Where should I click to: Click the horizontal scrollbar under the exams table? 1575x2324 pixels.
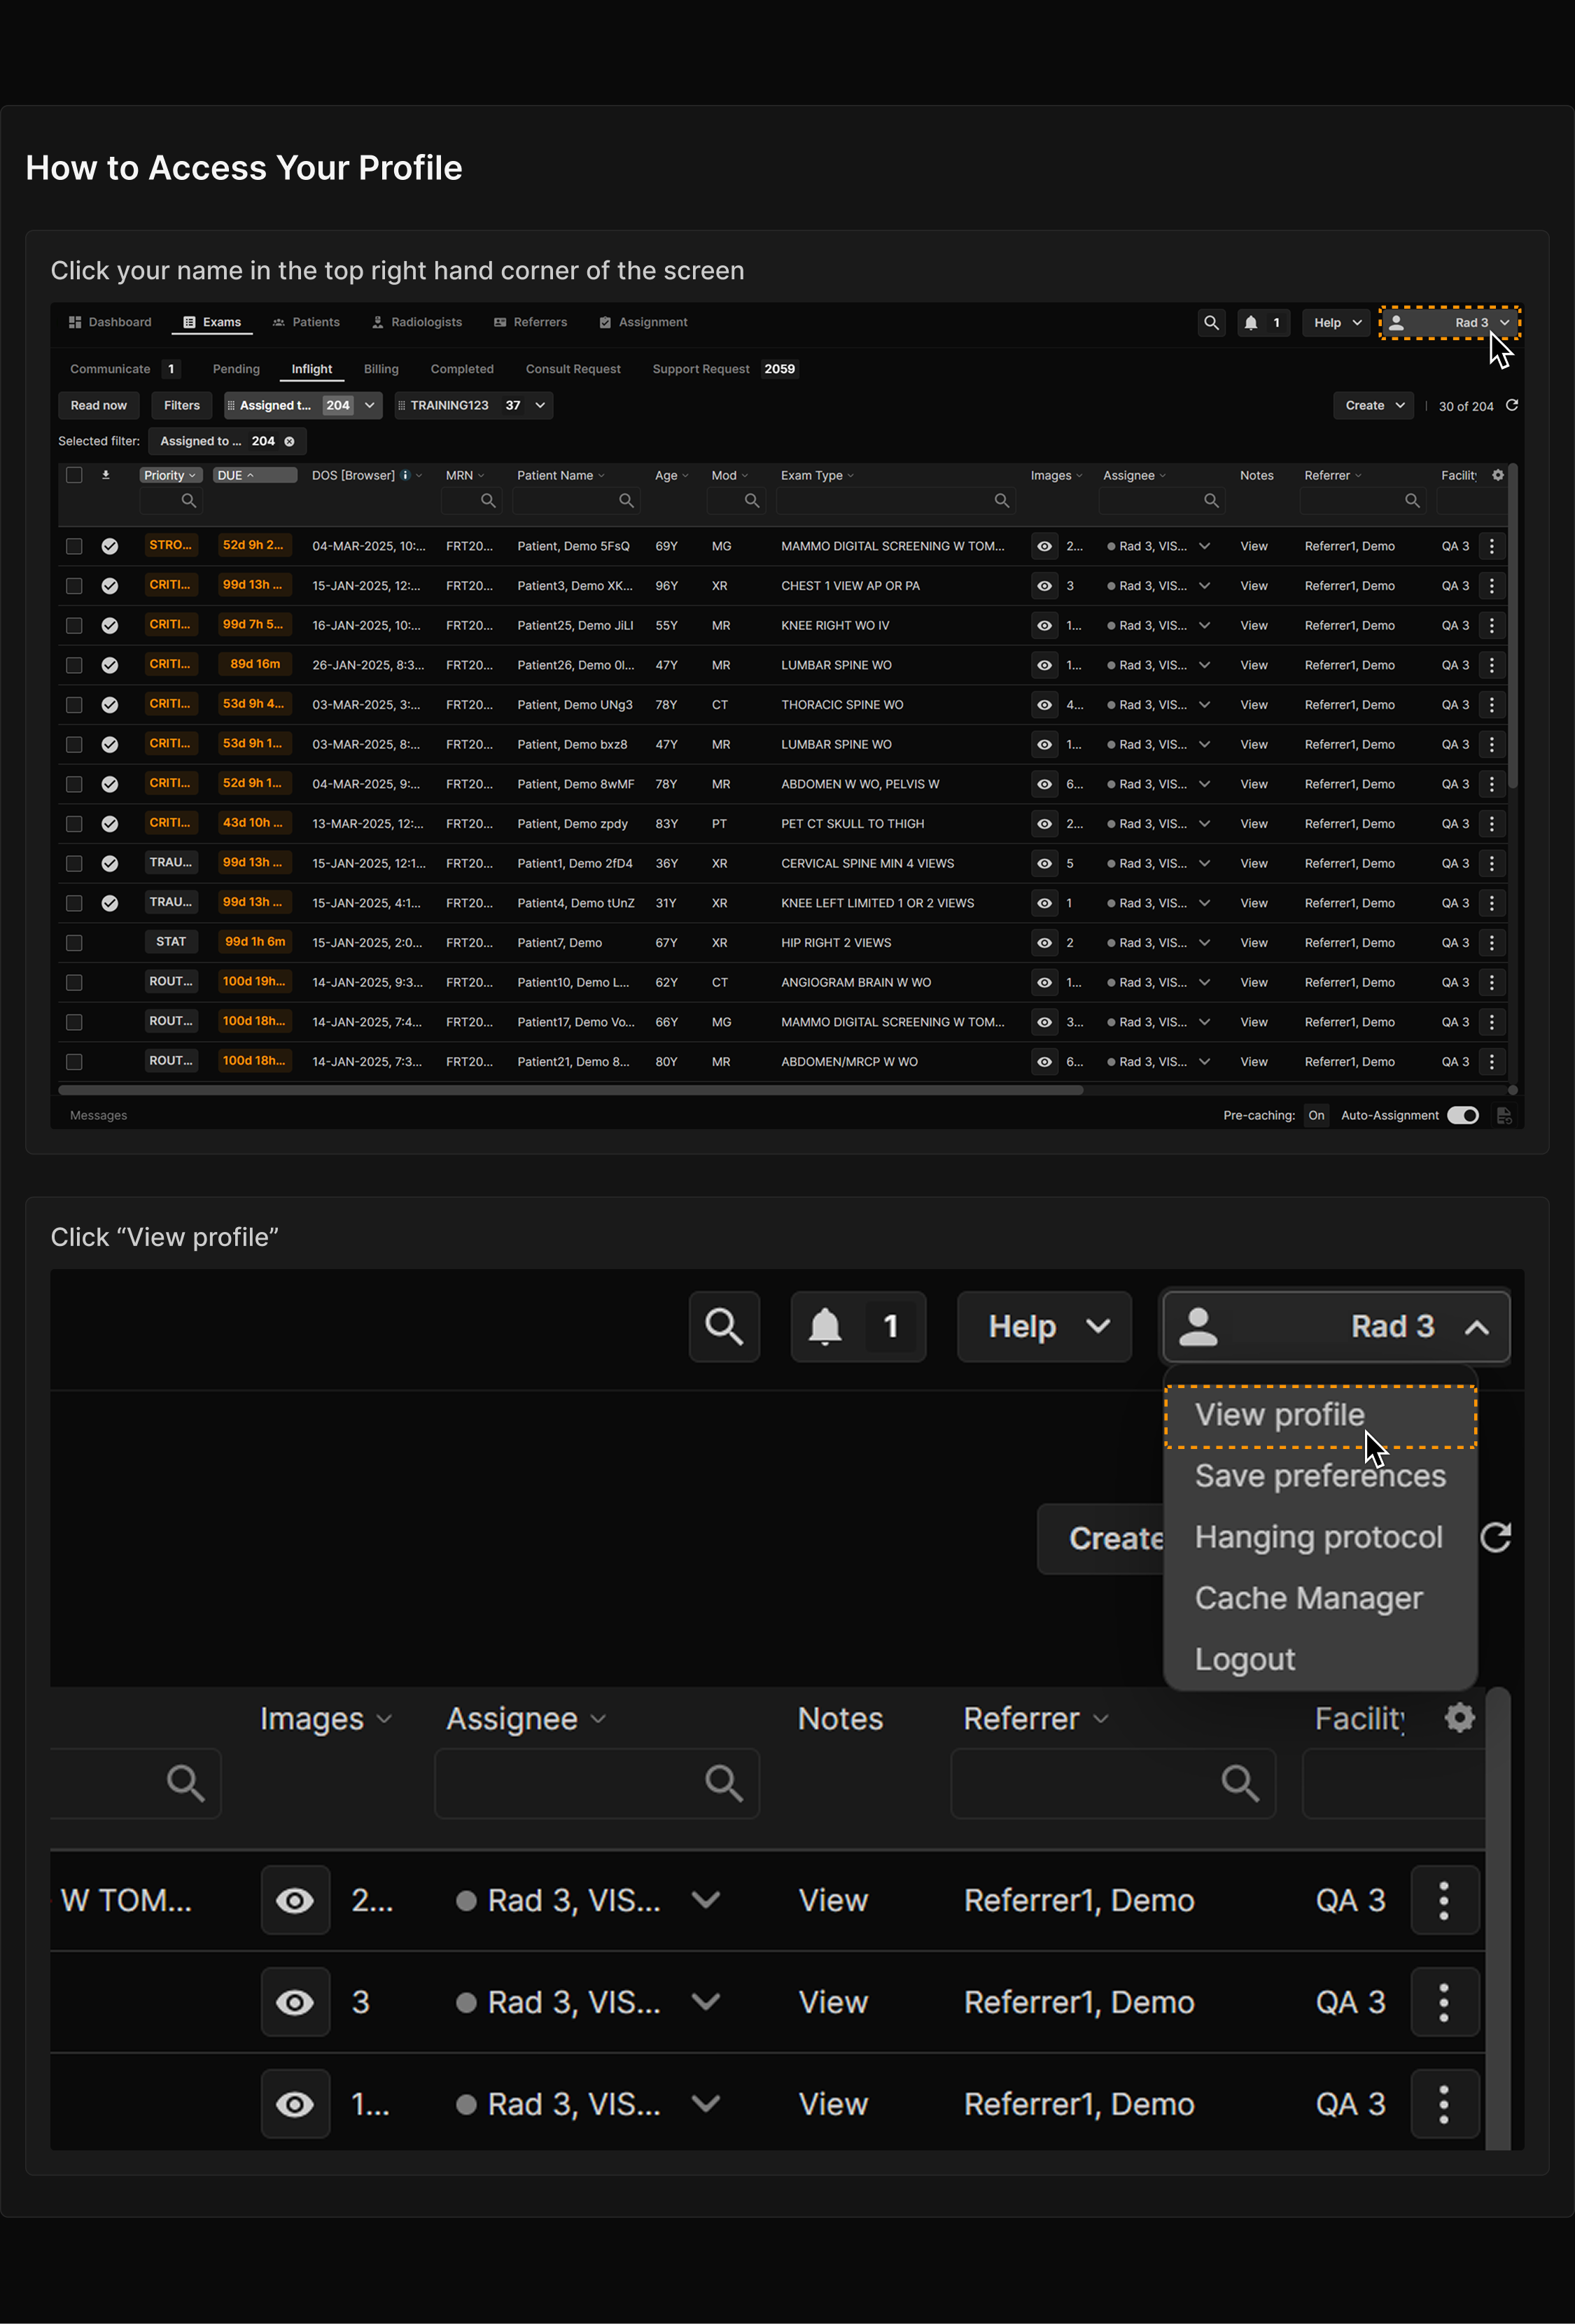[570, 1090]
